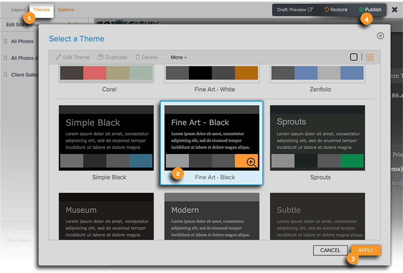Click Edit Theme in the toolbar
Screen dimensions: 403x273
73,57
